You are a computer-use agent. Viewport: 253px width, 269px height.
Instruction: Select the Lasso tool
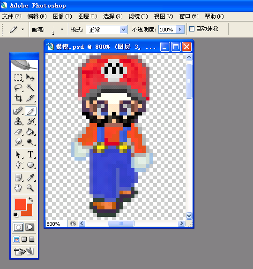pyautogui.click(x=18, y=88)
